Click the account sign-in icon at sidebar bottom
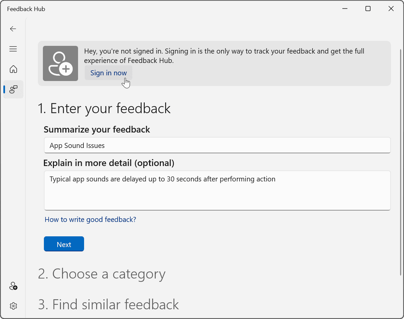The height and width of the screenshot is (319, 404). (13, 286)
